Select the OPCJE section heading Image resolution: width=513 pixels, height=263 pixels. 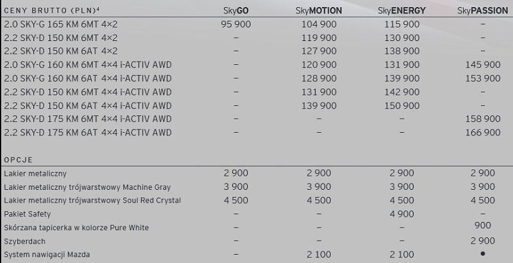[19, 160]
